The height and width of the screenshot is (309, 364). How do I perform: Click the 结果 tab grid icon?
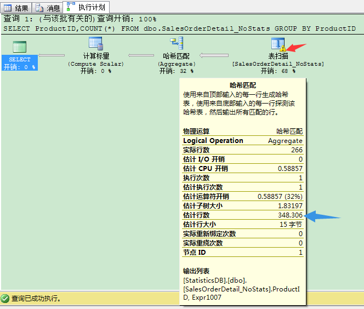click(8, 8)
